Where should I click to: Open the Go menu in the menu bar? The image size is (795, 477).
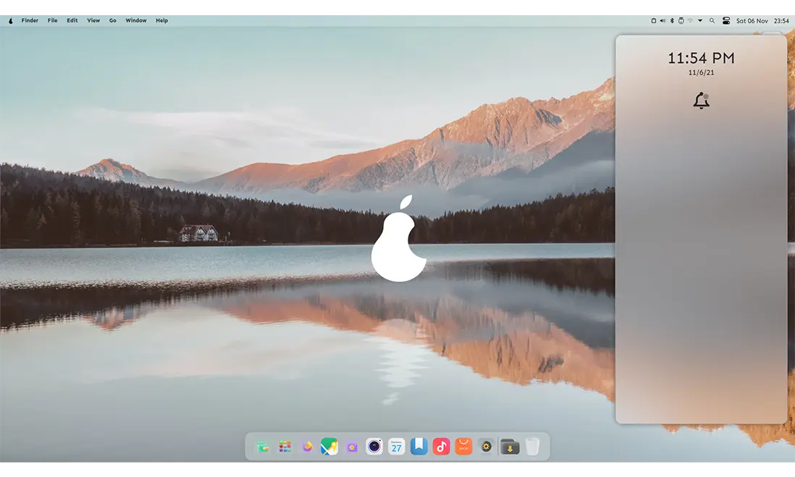pos(112,20)
